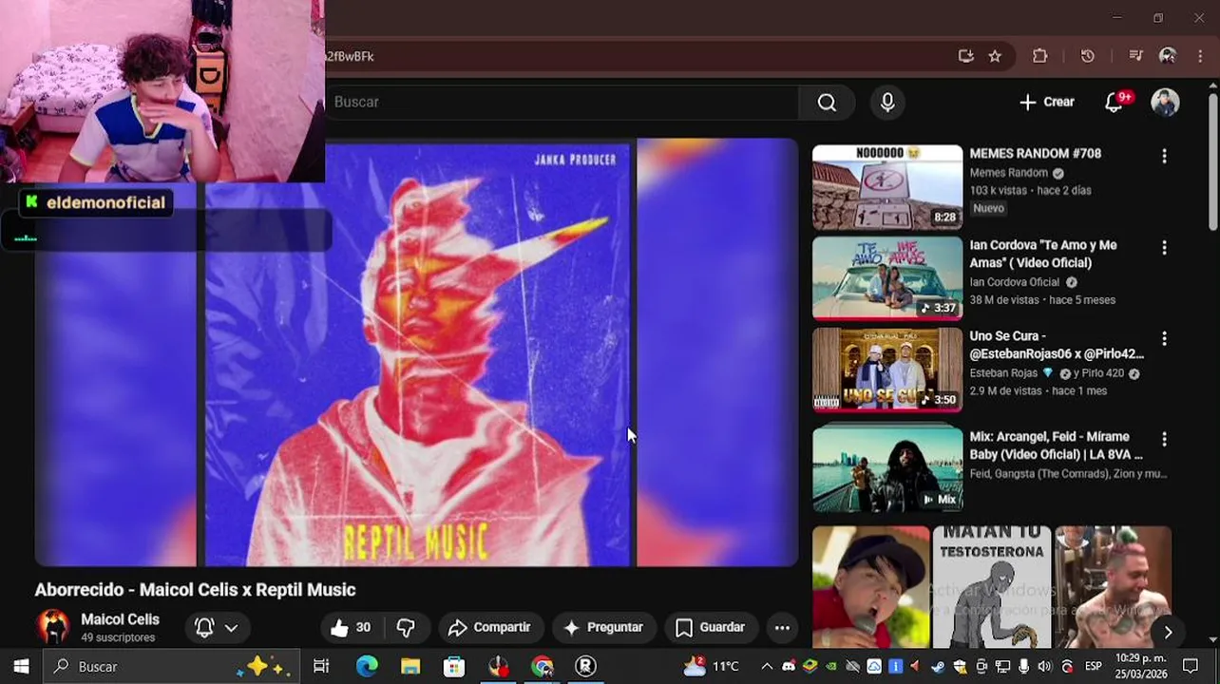The height and width of the screenshot is (684, 1220).
Task: Open Ian Cordova Te Amo thumbnail
Action: (x=887, y=278)
